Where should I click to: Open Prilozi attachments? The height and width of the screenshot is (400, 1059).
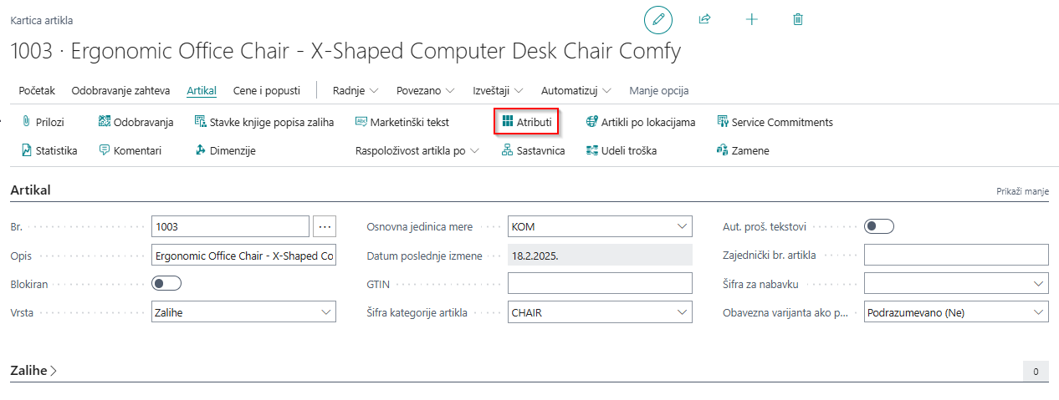43,122
